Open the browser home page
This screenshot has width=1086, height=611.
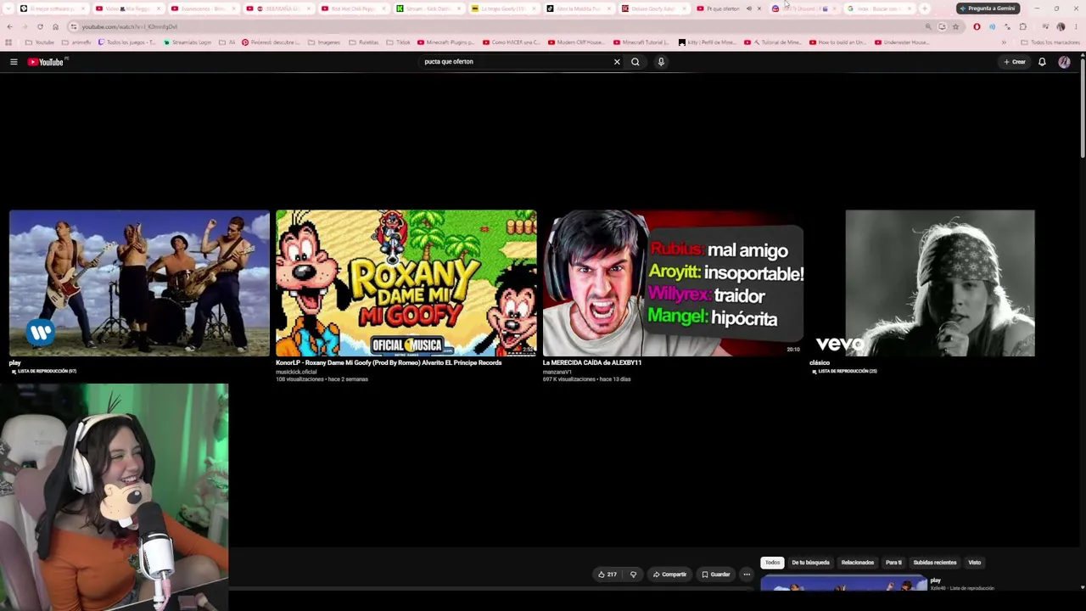[55, 26]
